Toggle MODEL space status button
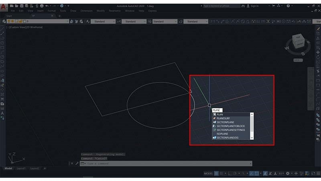321x181 pixels. tap(208, 174)
